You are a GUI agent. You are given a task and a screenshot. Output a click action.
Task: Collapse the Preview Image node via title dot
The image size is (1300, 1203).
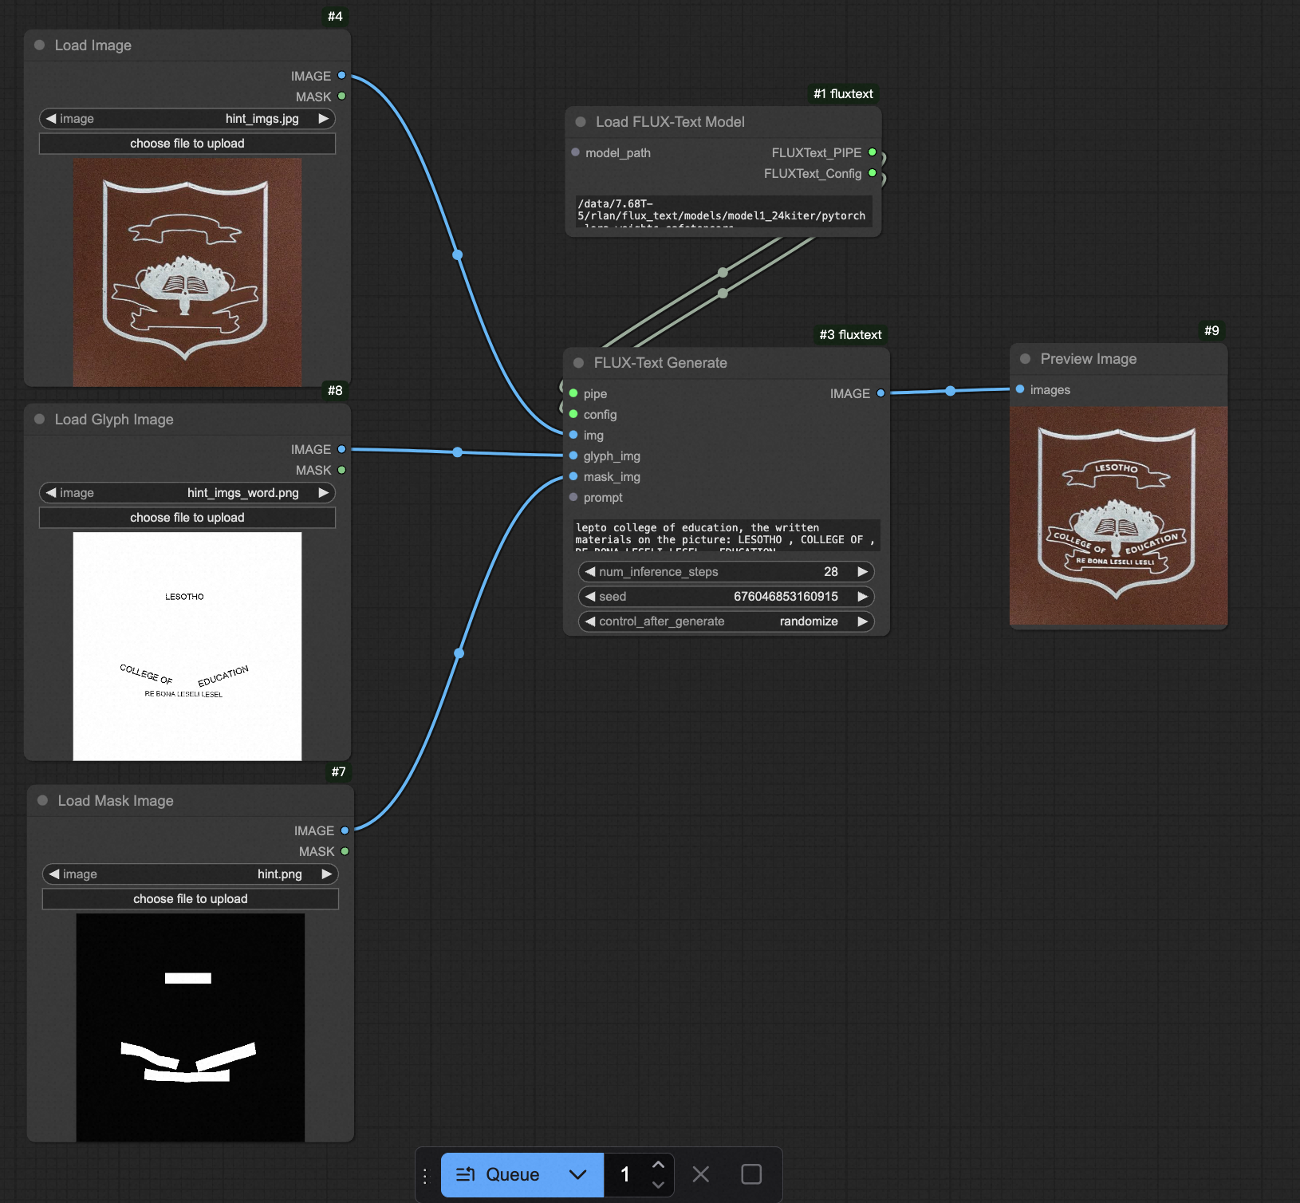1023,358
